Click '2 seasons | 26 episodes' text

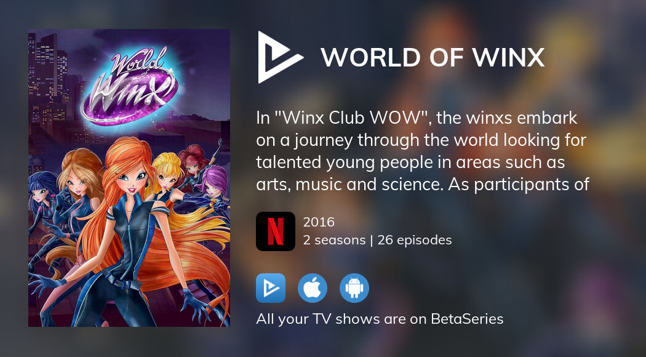click(377, 240)
